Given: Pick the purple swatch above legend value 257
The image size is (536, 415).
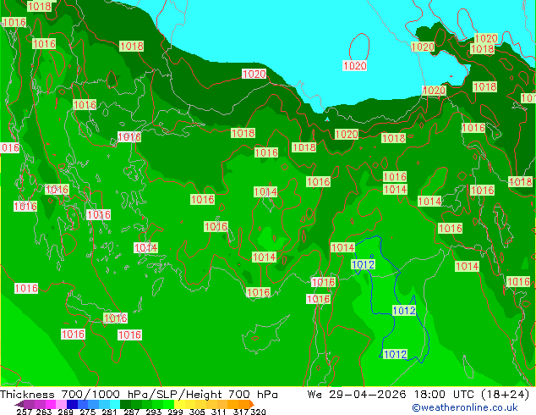Looking at the screenshot, I should [29, 404].
